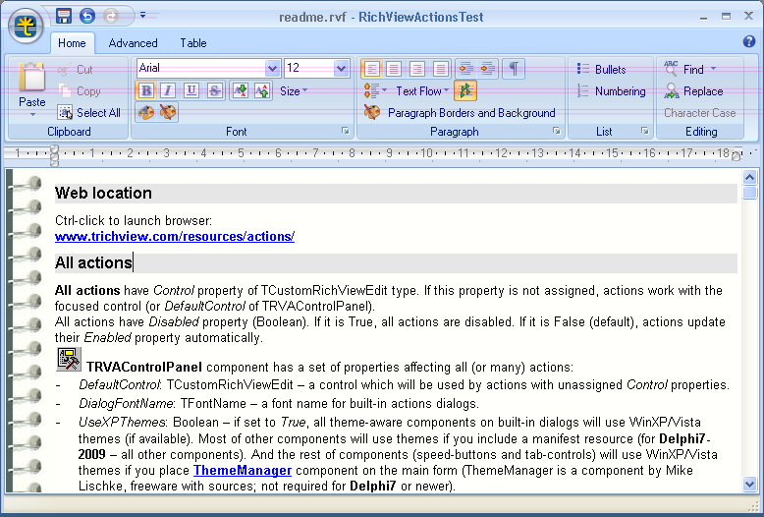Set paragraph alignment to center
Image resolution: width=764 pixels, height=517 pixels.
(x=394, y=69)
